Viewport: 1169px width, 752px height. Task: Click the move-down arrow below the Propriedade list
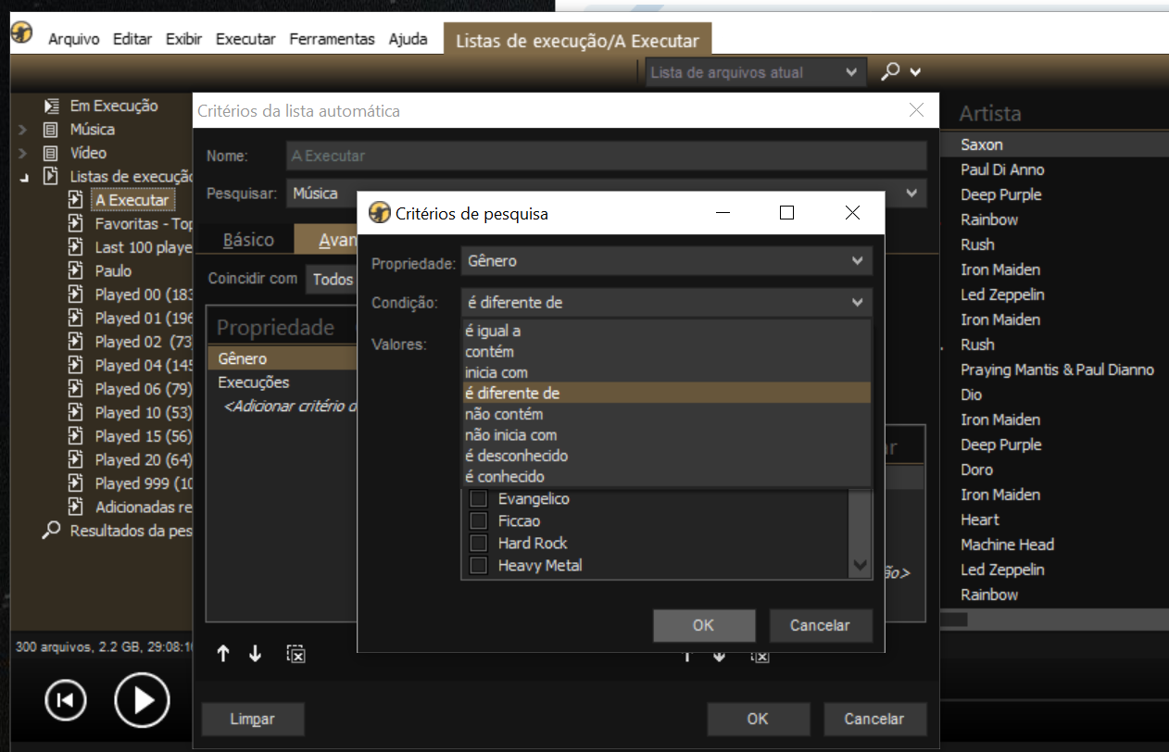tap(256, 654)
